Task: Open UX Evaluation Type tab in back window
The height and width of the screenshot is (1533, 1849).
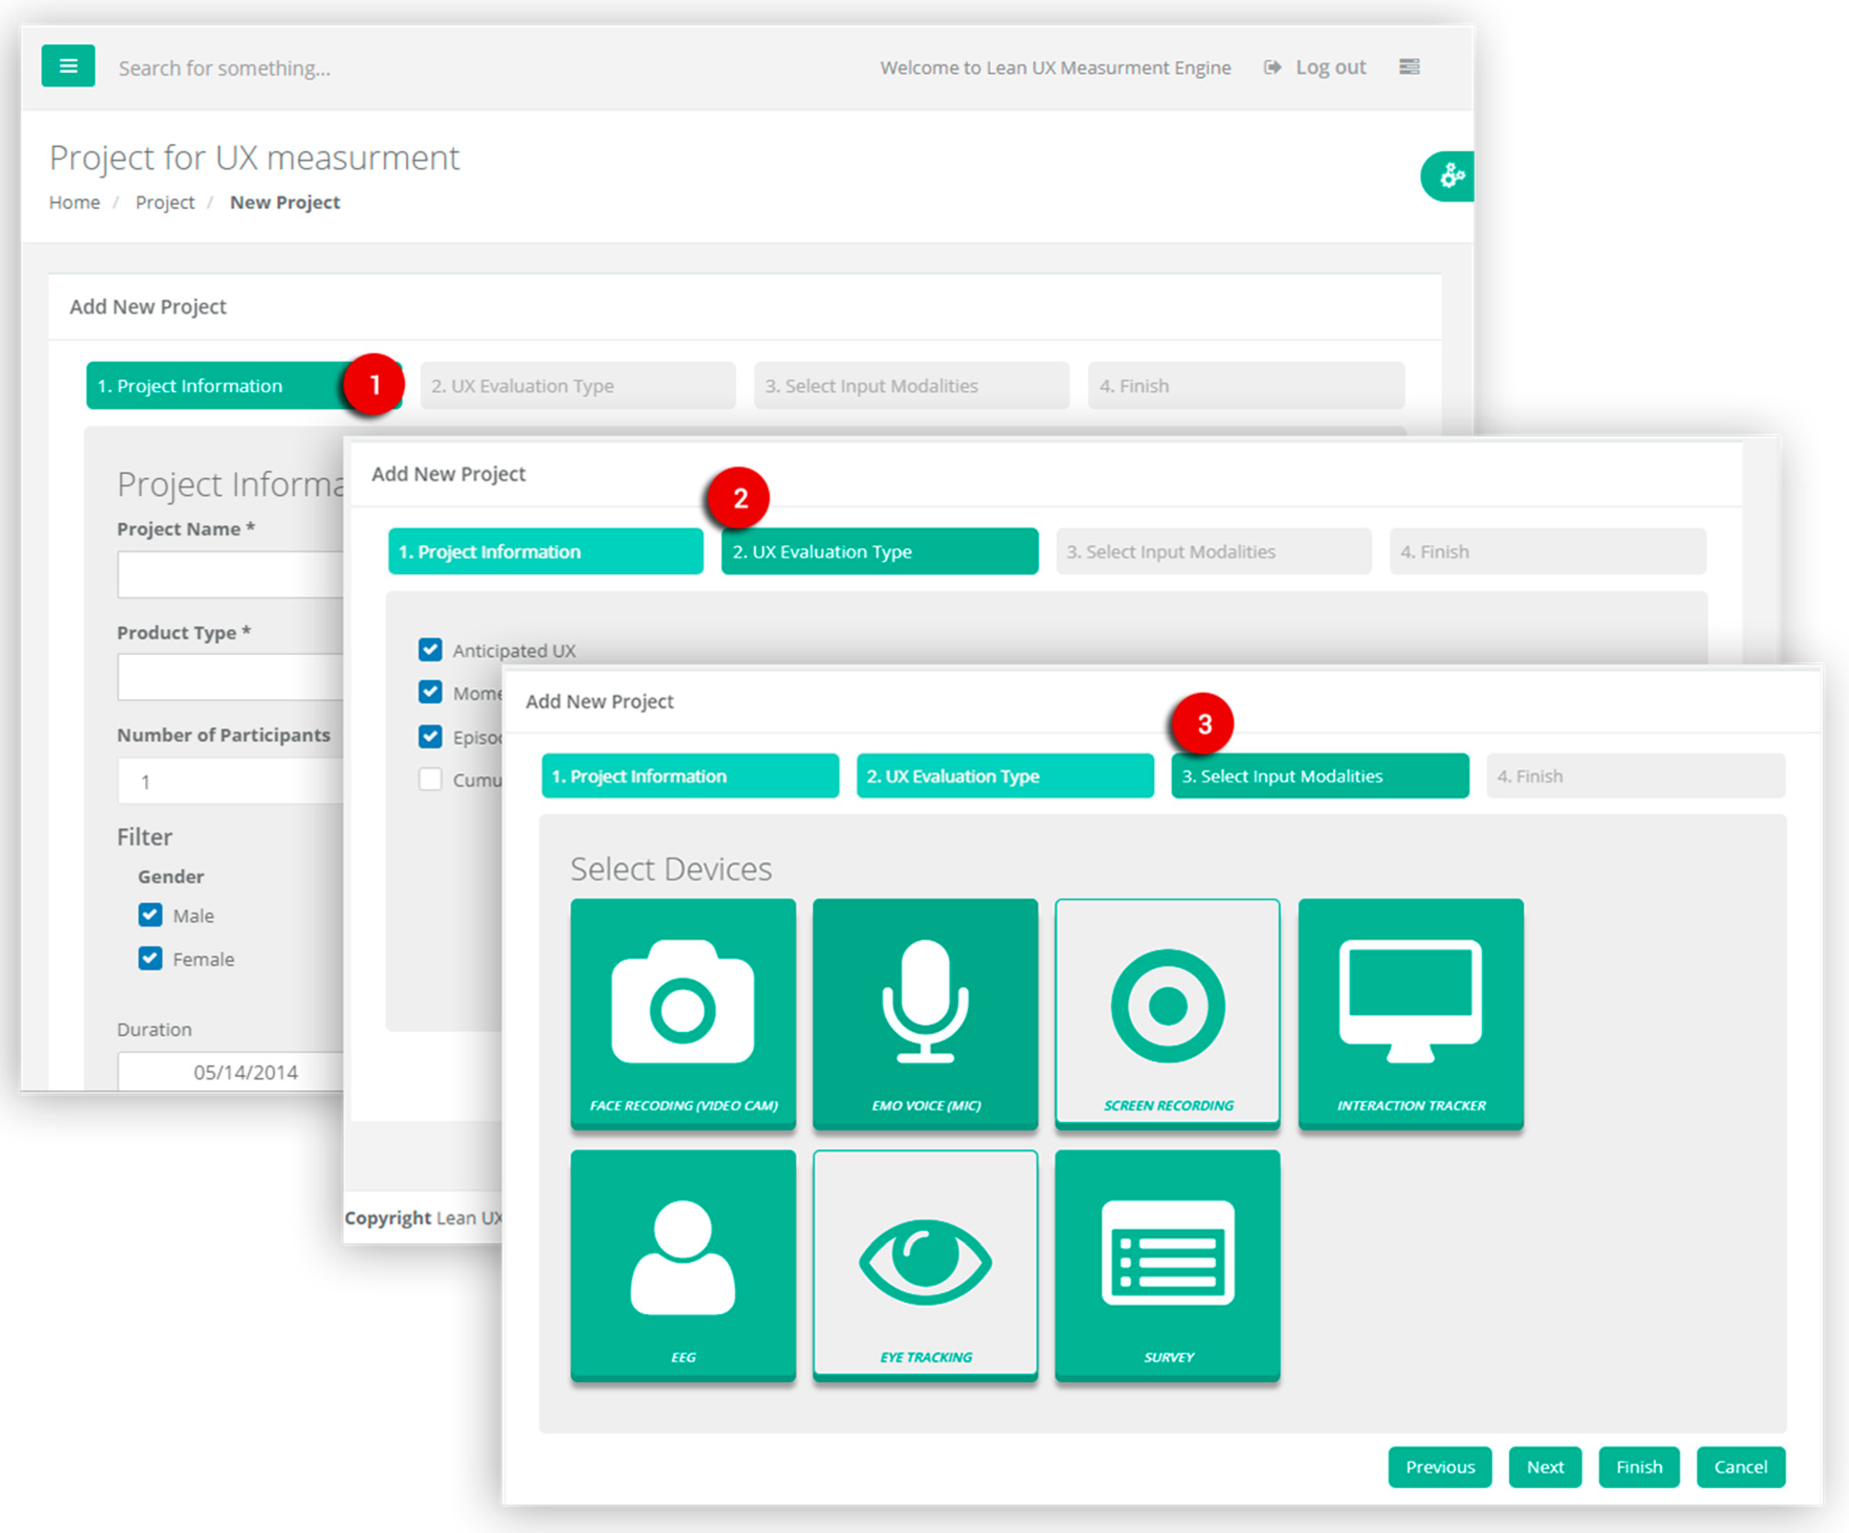Action: pyautogui.click(x=578, y=386)
